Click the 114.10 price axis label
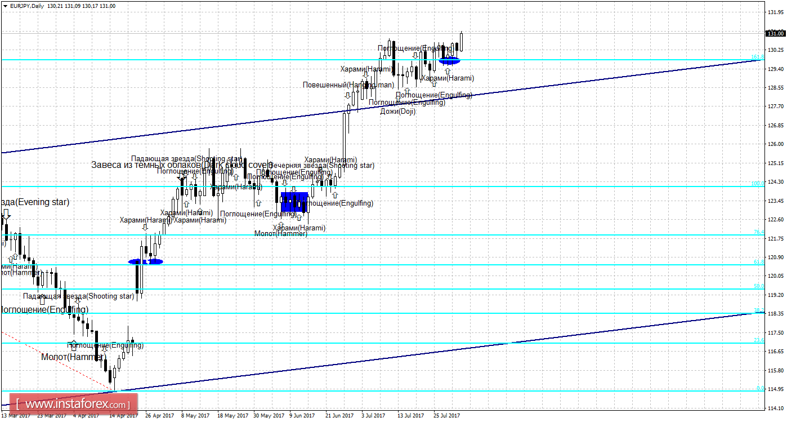This screenshot has width=787, height=422. coord(775,408)
